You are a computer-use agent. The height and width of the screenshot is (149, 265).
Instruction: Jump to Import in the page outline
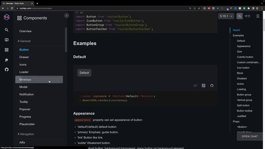click(236, 30)
